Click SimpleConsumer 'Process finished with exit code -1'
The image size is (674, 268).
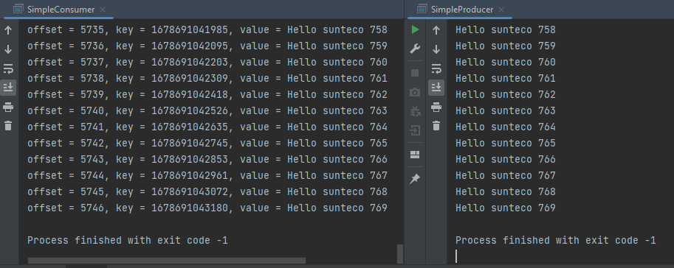click(128, 241)
